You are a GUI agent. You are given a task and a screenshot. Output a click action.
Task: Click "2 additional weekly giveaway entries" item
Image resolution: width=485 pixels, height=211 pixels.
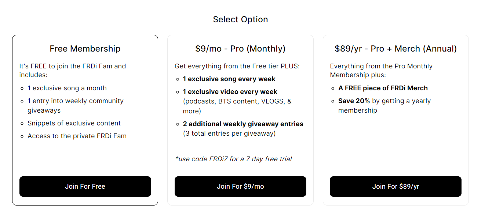pyautogui.click(x=243, y=124)
